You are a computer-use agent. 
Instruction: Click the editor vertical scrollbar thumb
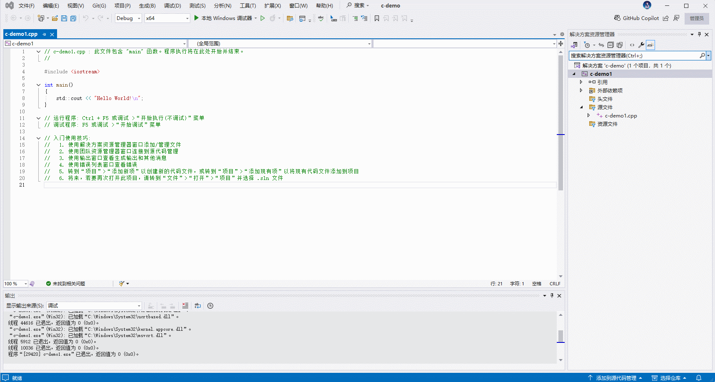tap(561, 121)
